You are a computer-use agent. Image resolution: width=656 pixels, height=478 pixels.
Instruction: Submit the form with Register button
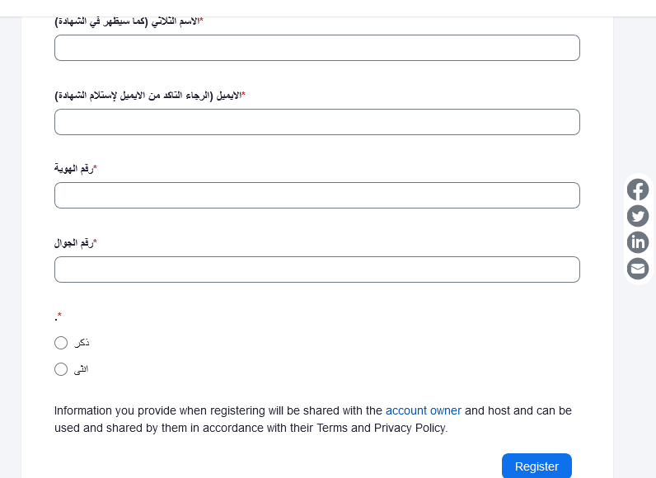(x=537, y=466)
